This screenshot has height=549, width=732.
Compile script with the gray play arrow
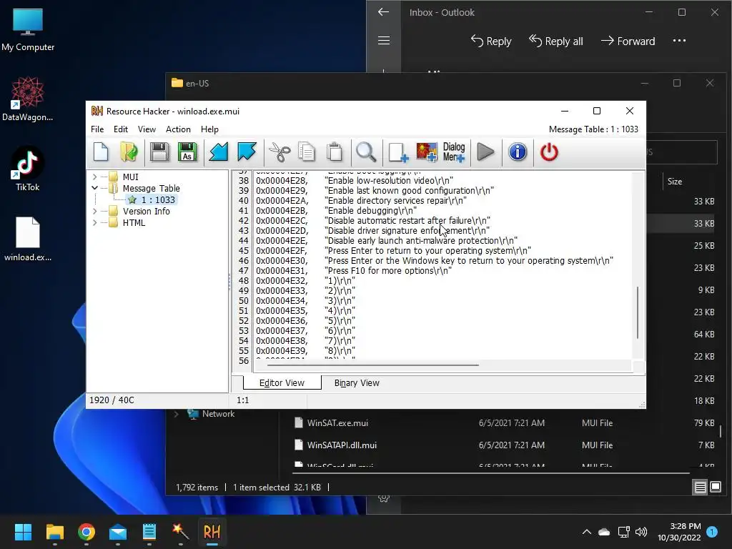click(x=485, y=152)
